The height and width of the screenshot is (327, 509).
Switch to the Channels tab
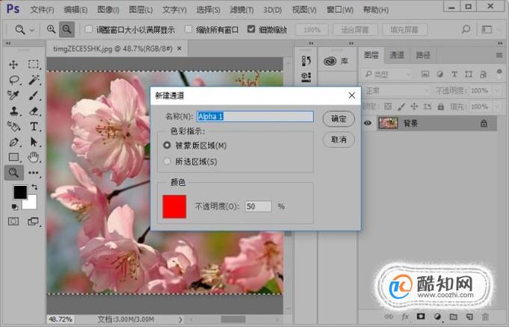397,54
